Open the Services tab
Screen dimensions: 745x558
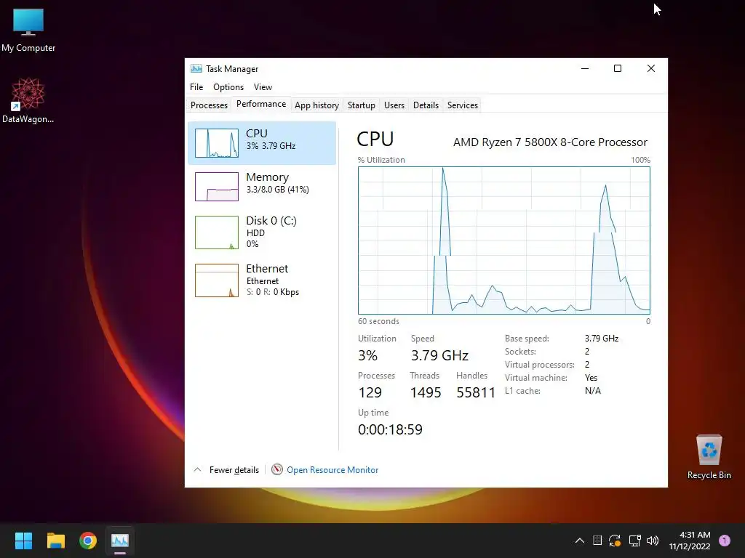click(x=463, y=105)
